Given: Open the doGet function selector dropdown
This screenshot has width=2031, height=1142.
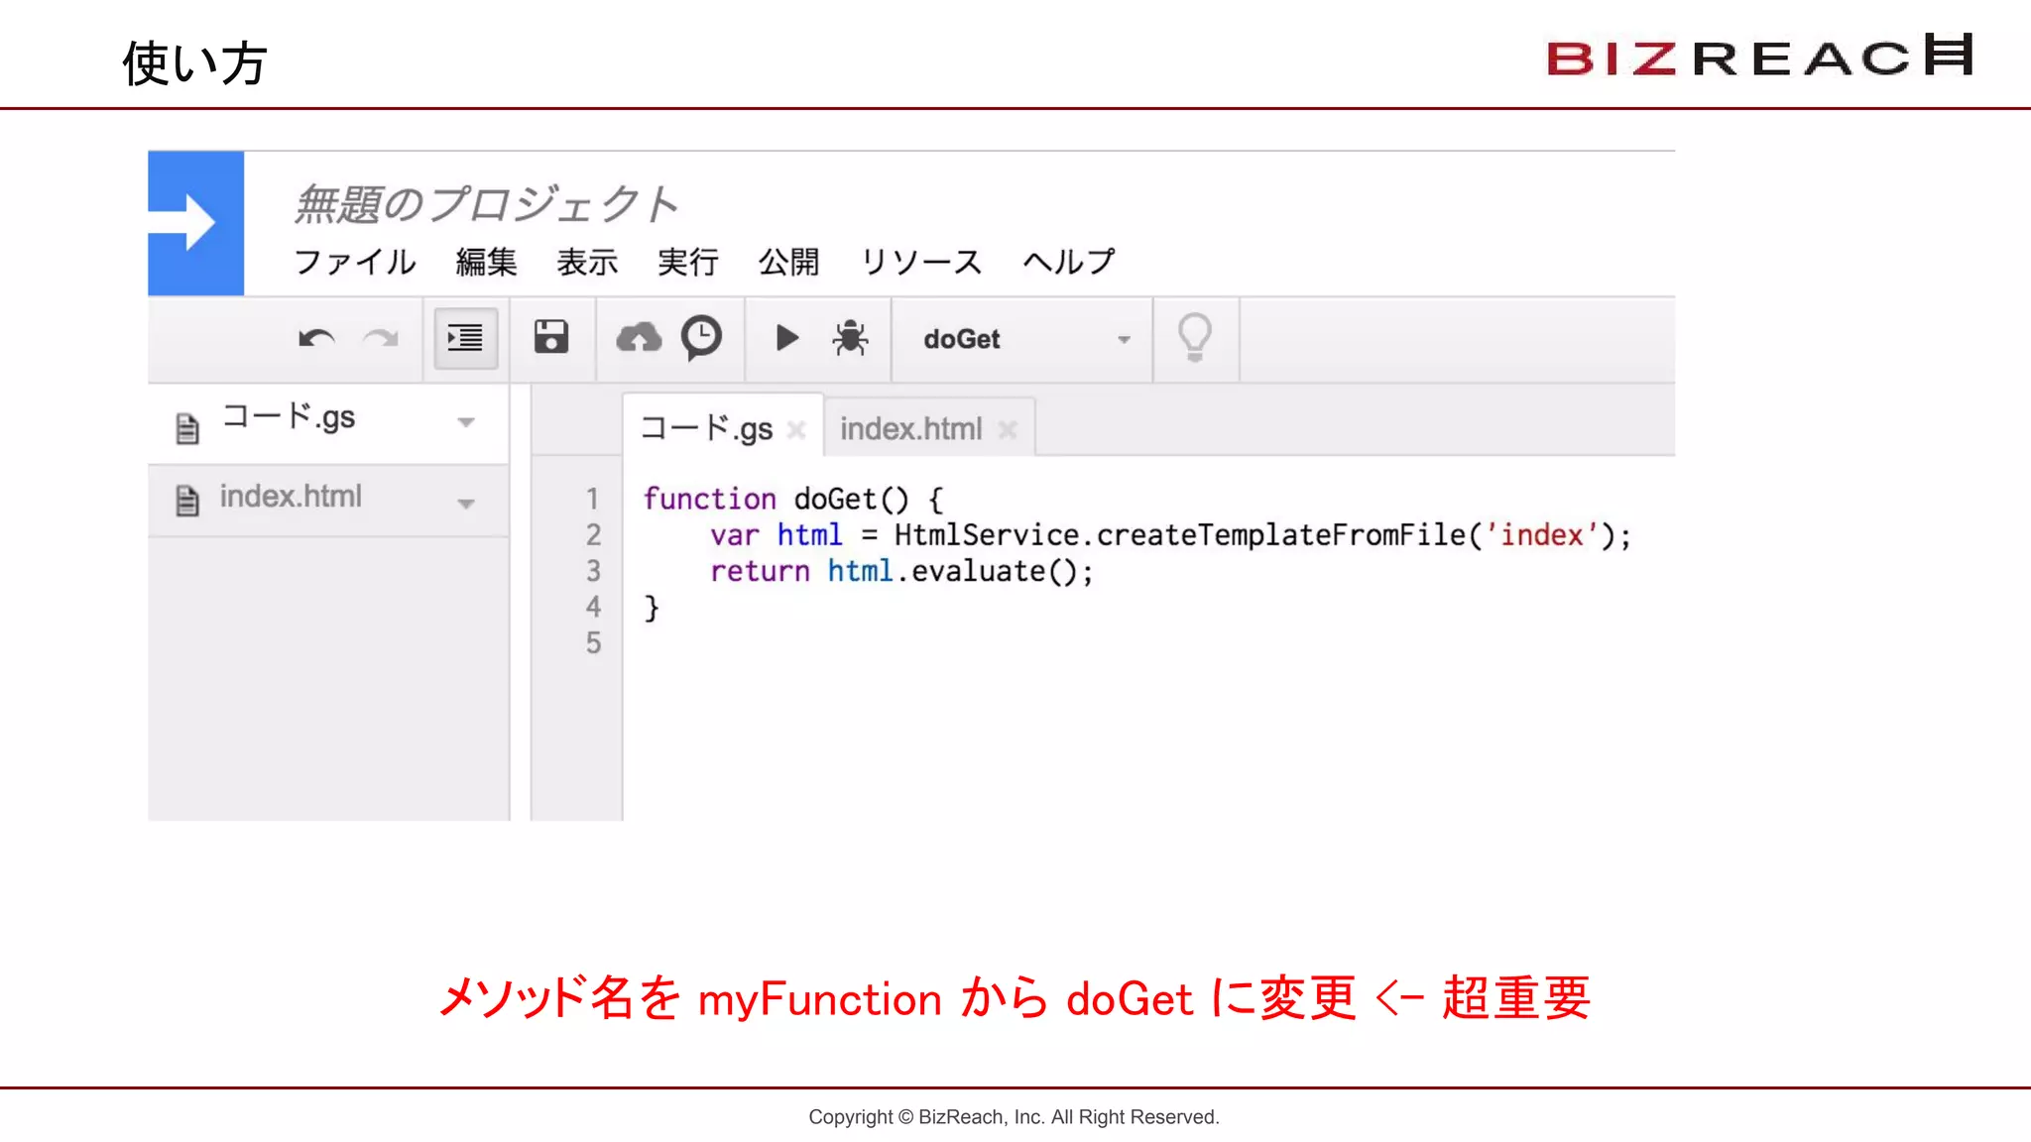Looking at the screenshot, I should pos(1022,339).
